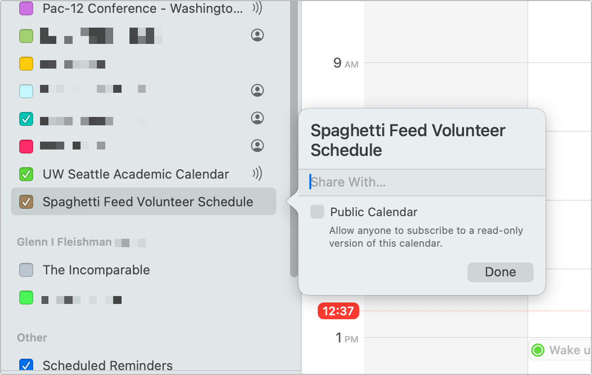Click the Pac-12 Conference subscription broadcast icon
Screen dimensions: 592x375
point(257,8)
